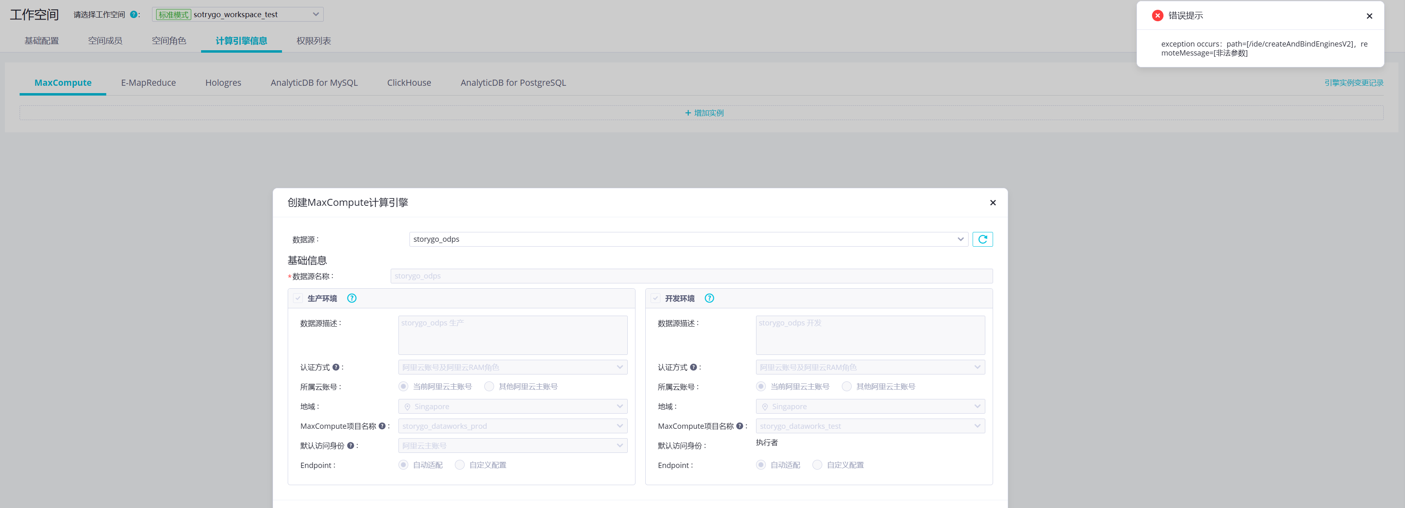
Task: Select development Endpoint 自定义配置 radio
Action: pyautogui.click(x=817, y=465)
